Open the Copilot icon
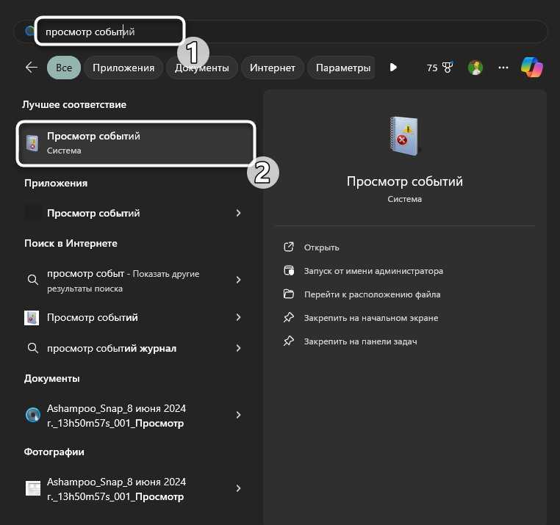 point(532,68)
